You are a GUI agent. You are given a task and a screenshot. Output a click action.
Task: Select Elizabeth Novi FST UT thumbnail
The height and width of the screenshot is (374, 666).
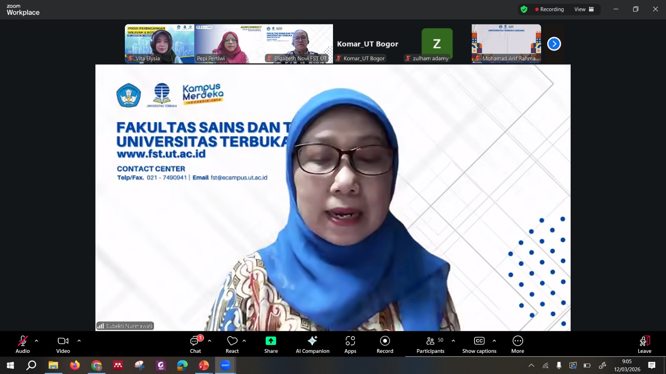coord(298,44)
